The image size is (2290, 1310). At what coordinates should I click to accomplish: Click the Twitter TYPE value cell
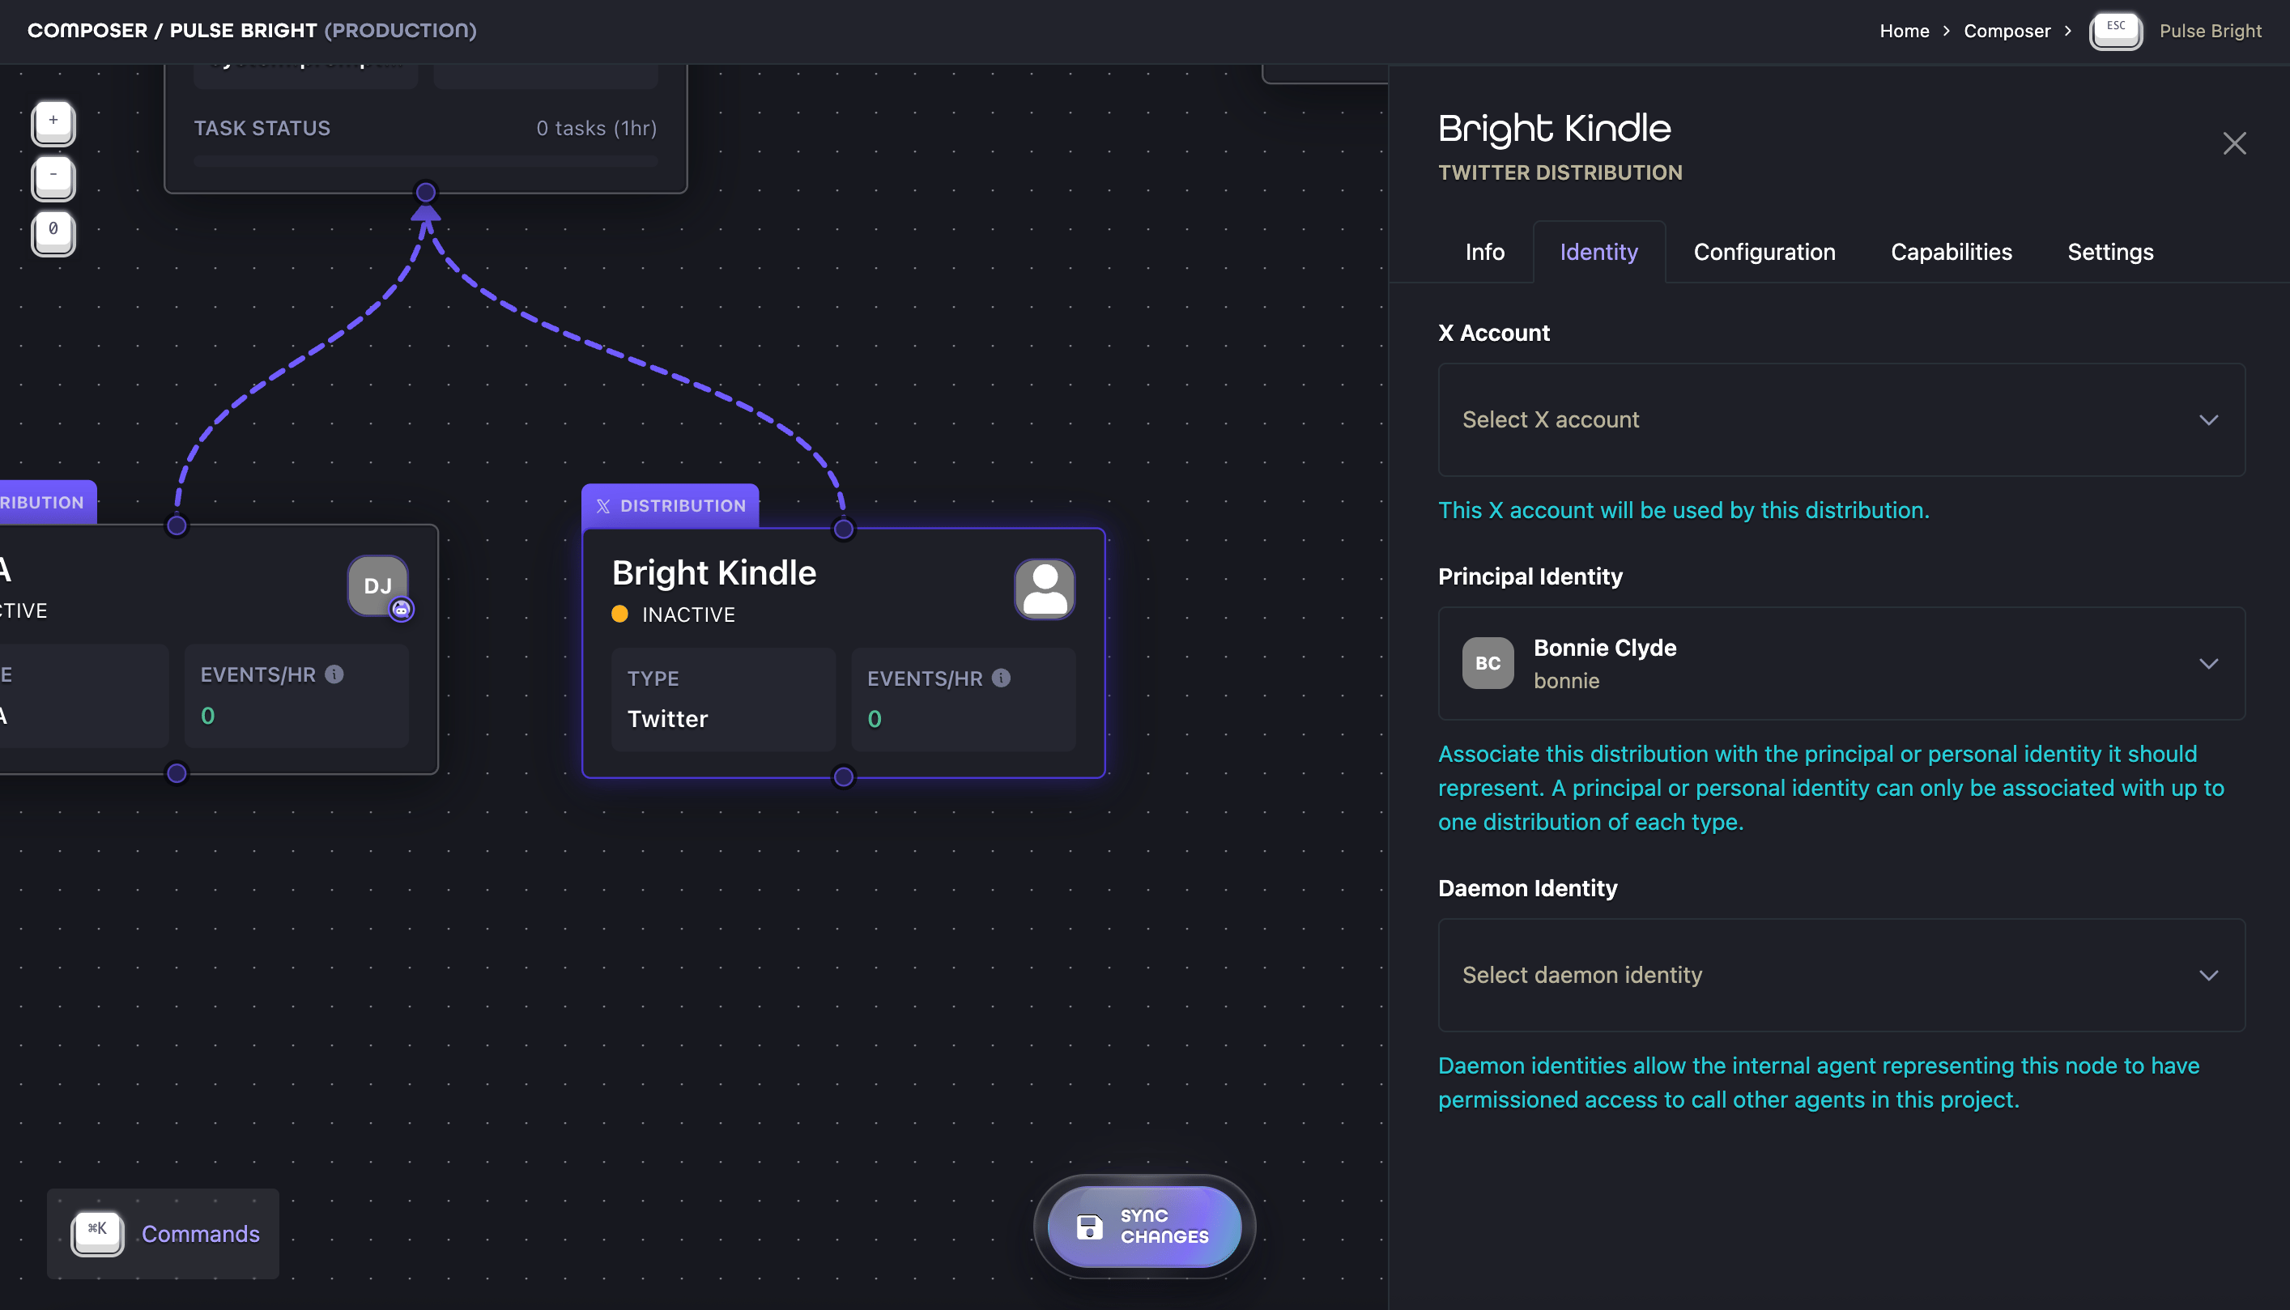tap(723, 699)
